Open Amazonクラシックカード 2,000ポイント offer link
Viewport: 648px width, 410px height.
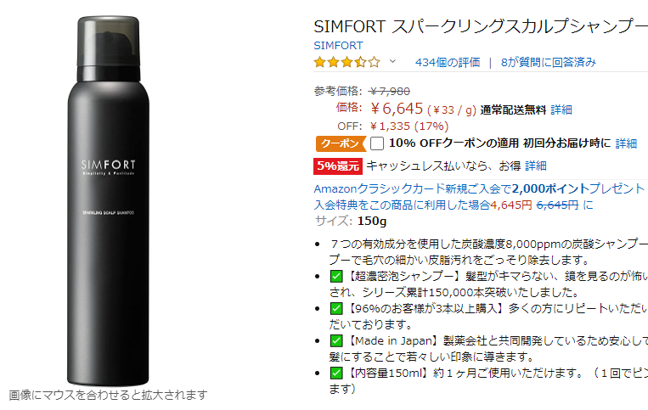pos(479,188)
